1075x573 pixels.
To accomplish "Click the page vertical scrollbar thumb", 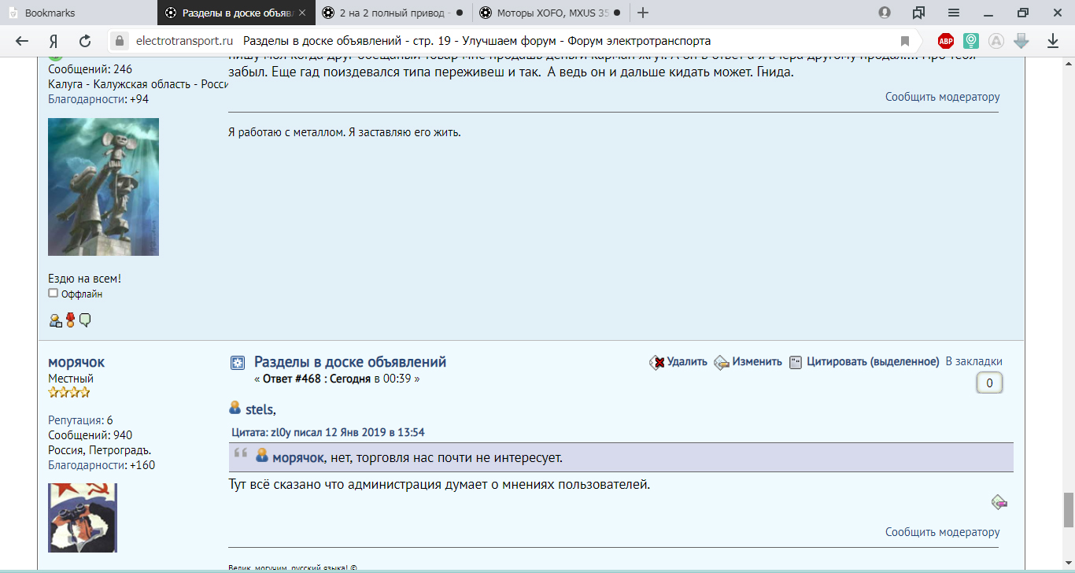I will tap(1068, 509).
